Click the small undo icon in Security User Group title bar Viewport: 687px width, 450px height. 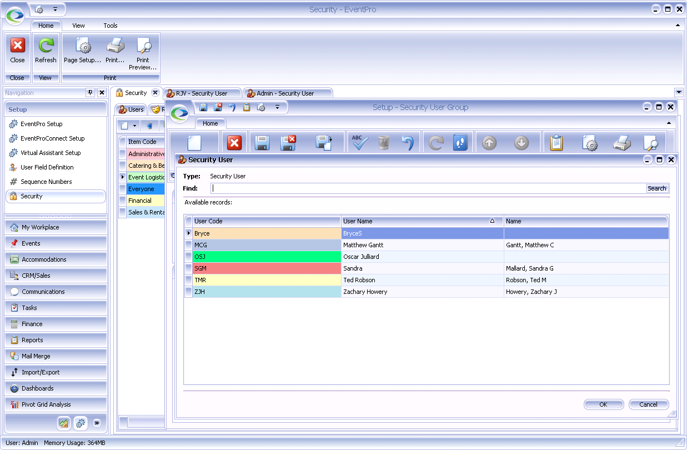click(x=232, y=107)
